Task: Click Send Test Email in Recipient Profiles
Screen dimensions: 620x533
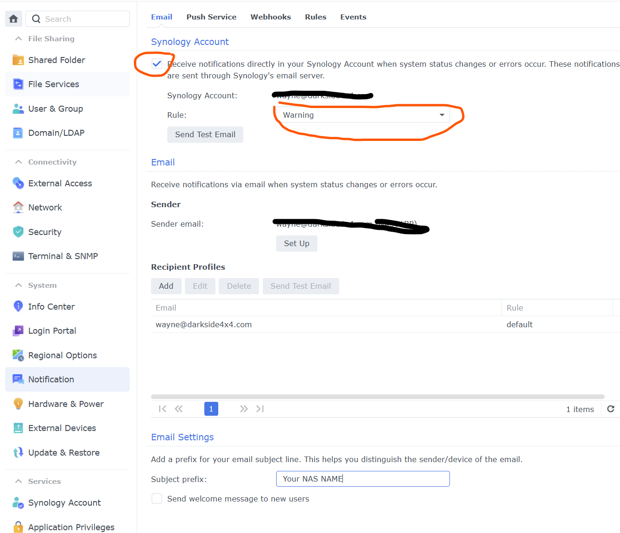Action: (x=301, y=286)
